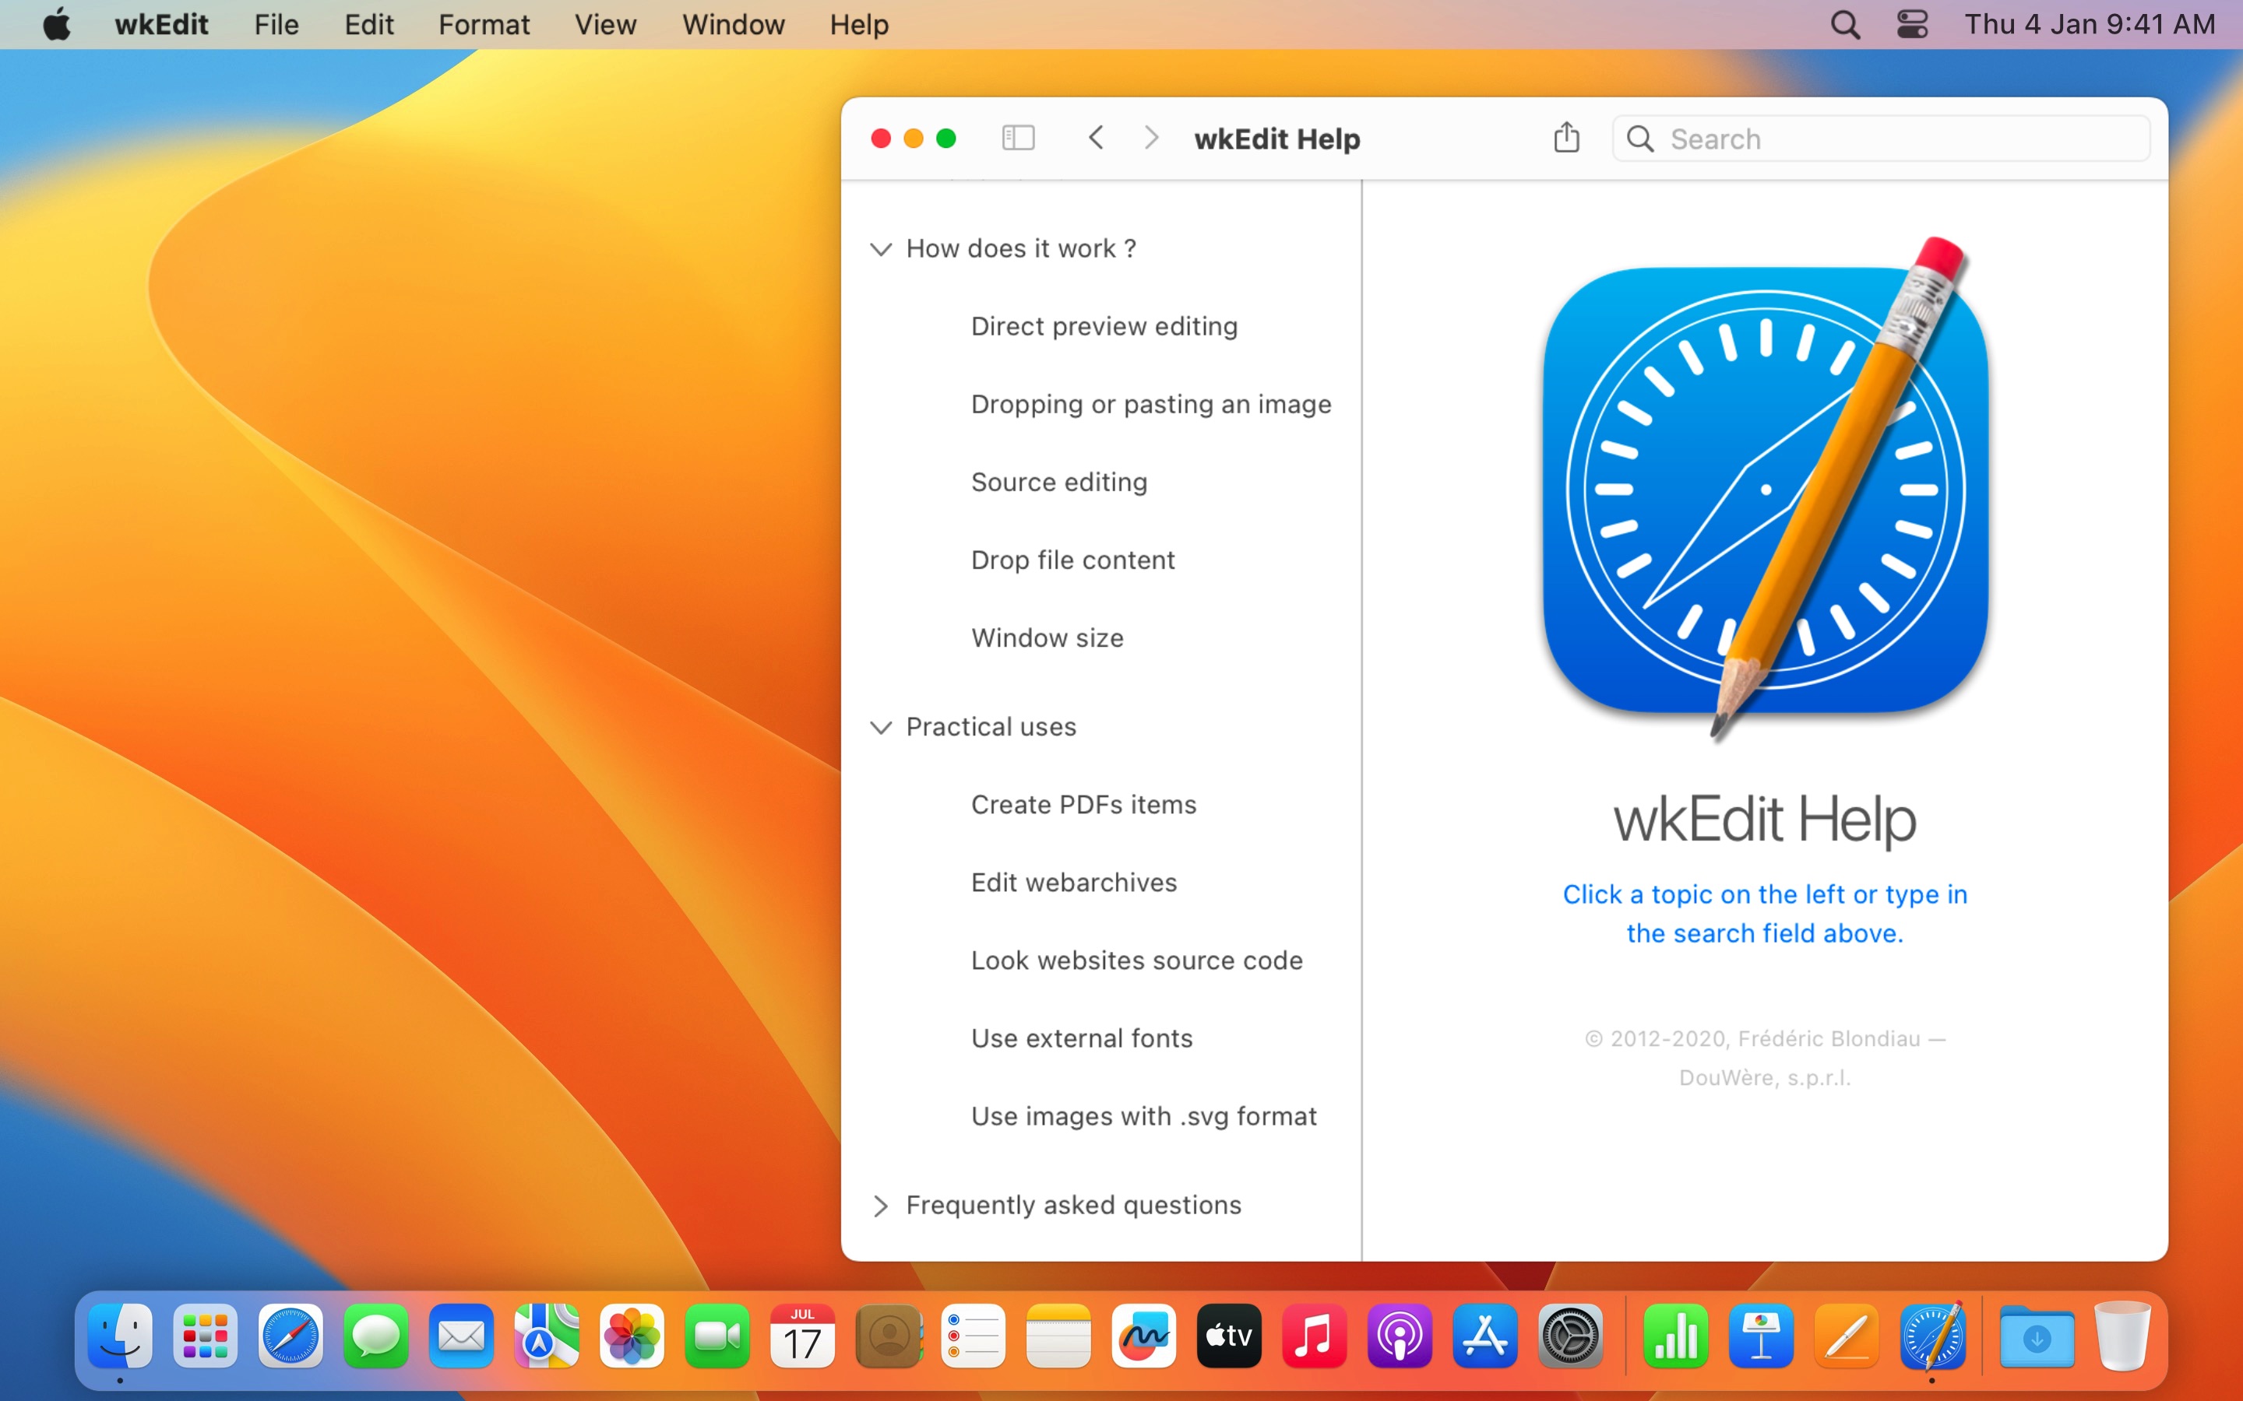Launch Safari from the Dock
Screen dimensions: 2243x1401
(291, 1336)
